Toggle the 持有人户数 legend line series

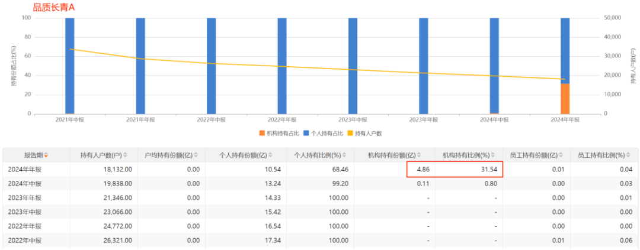click(x=364, y=133)
